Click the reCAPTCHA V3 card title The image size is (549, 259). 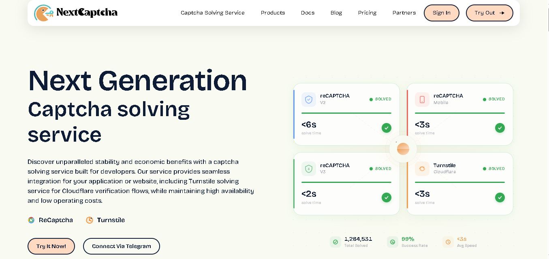[x=335, y=166]
